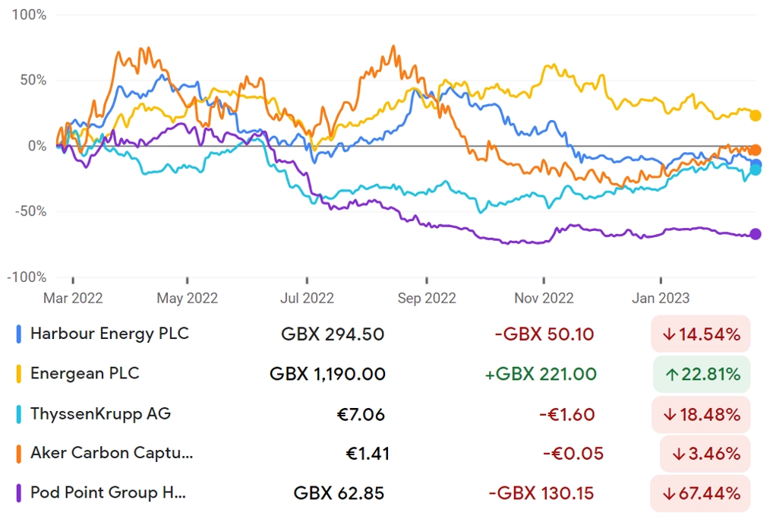
Task: Click the orange endpoint dot on the chart
Action: (x=756, y=150)
